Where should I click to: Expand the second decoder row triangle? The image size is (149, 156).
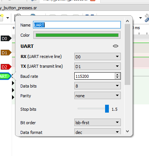pyautogui.click(x=13, y=83)
